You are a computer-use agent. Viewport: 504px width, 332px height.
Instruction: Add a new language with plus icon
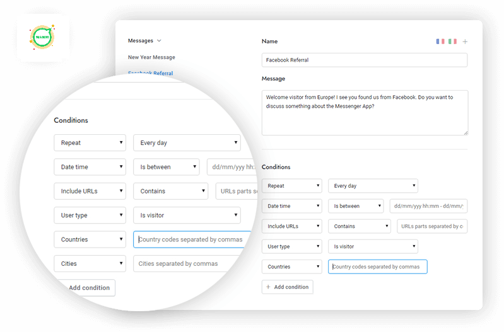click(x=465, y=42)
